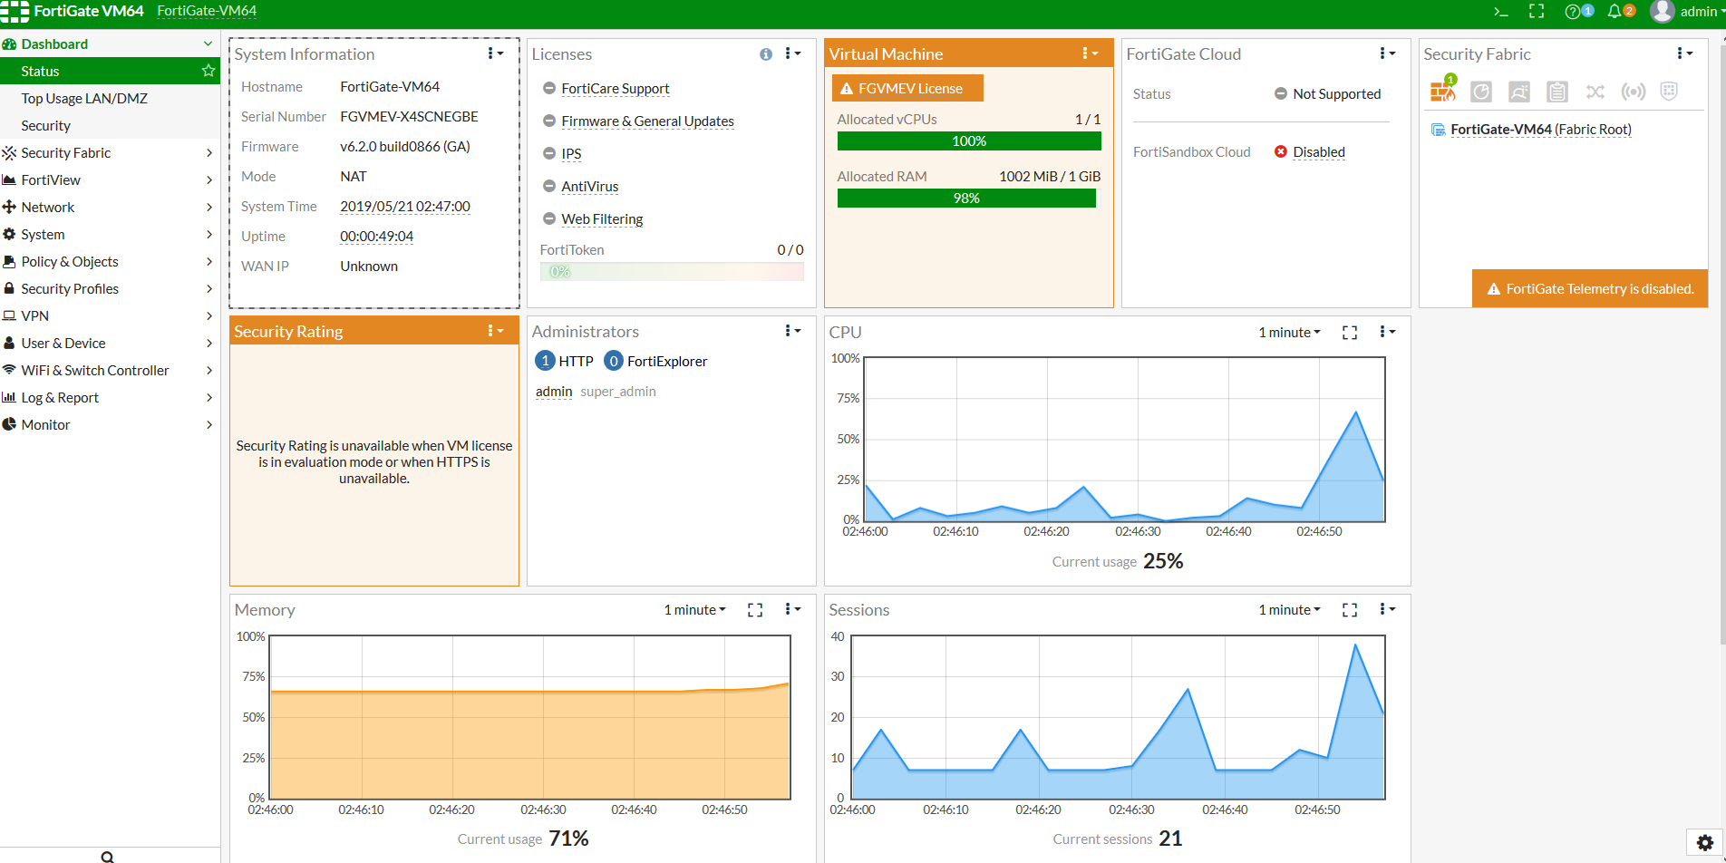
Task: Open CPU 1 minute timeframe dropdown
Action: coord(1289,333)
